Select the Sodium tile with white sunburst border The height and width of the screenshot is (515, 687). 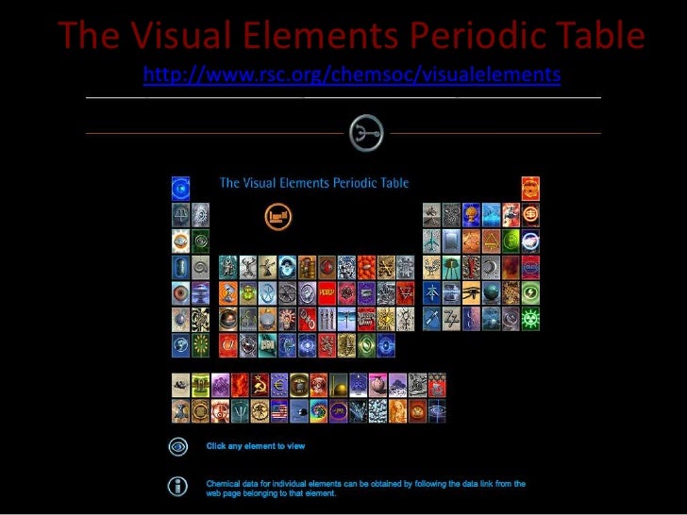[x=180, y=241]
